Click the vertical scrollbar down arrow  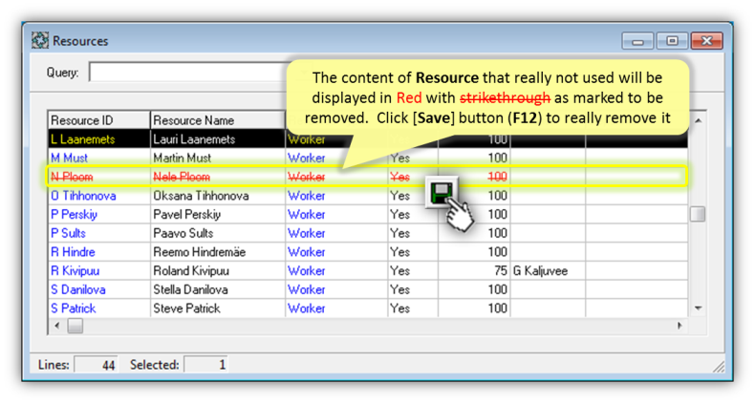click(x=698, y=308)
